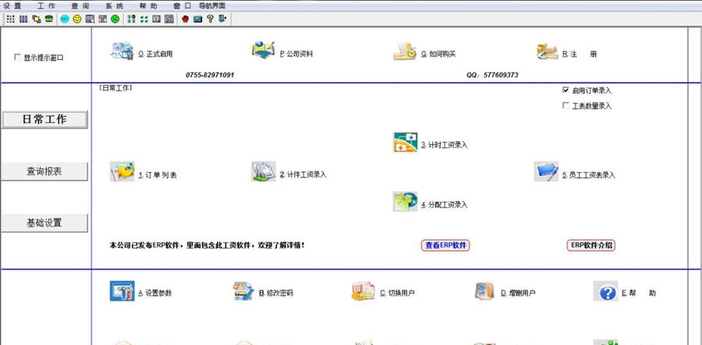Open the 订单列表 icon

pyautogui.click(x=122, y=171)
